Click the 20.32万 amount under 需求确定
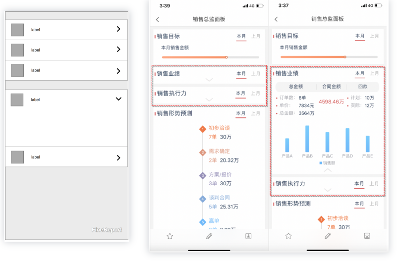 pyautogui.click(x=229, y=160)
